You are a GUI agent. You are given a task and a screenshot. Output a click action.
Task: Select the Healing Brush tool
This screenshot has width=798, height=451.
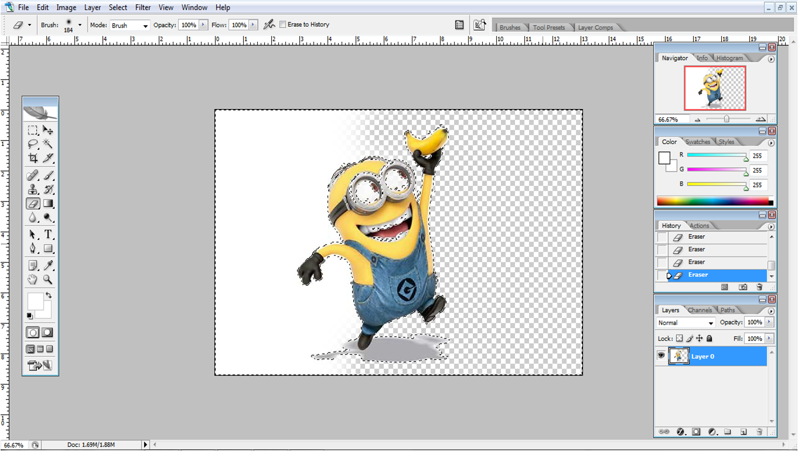click(x=33, y=175)
